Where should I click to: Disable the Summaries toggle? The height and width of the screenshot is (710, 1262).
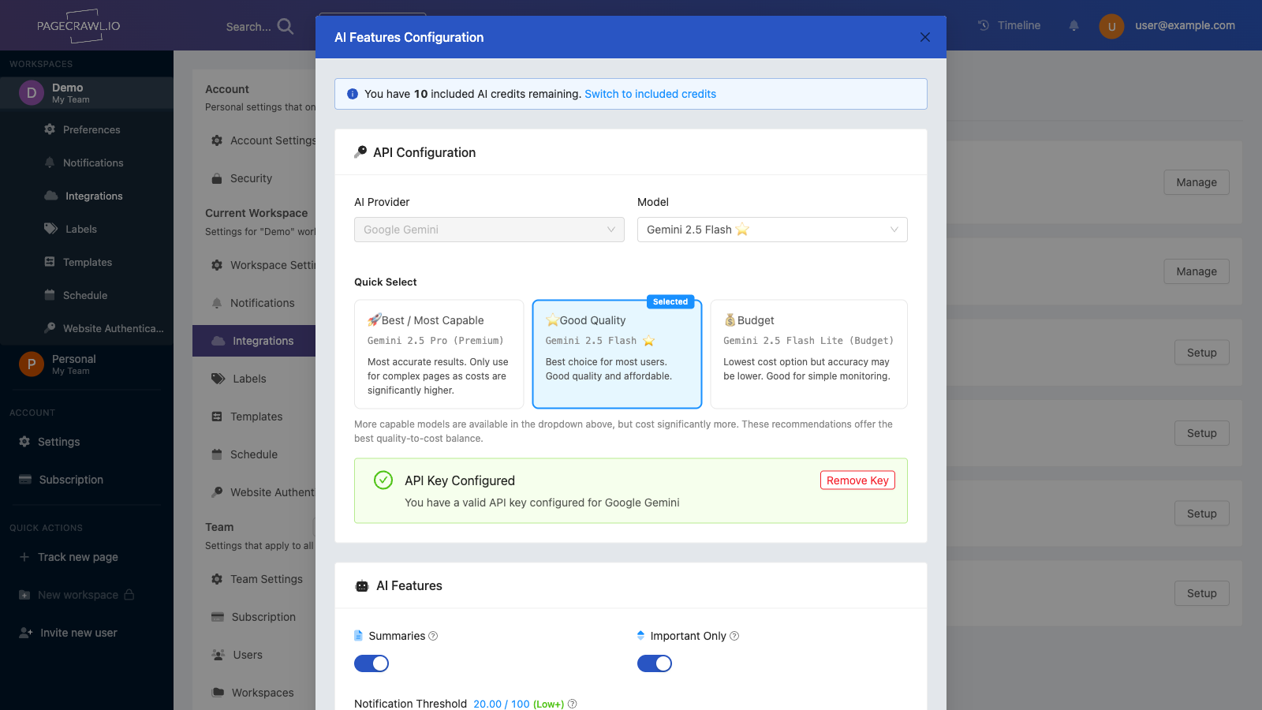tap(372, 663)
